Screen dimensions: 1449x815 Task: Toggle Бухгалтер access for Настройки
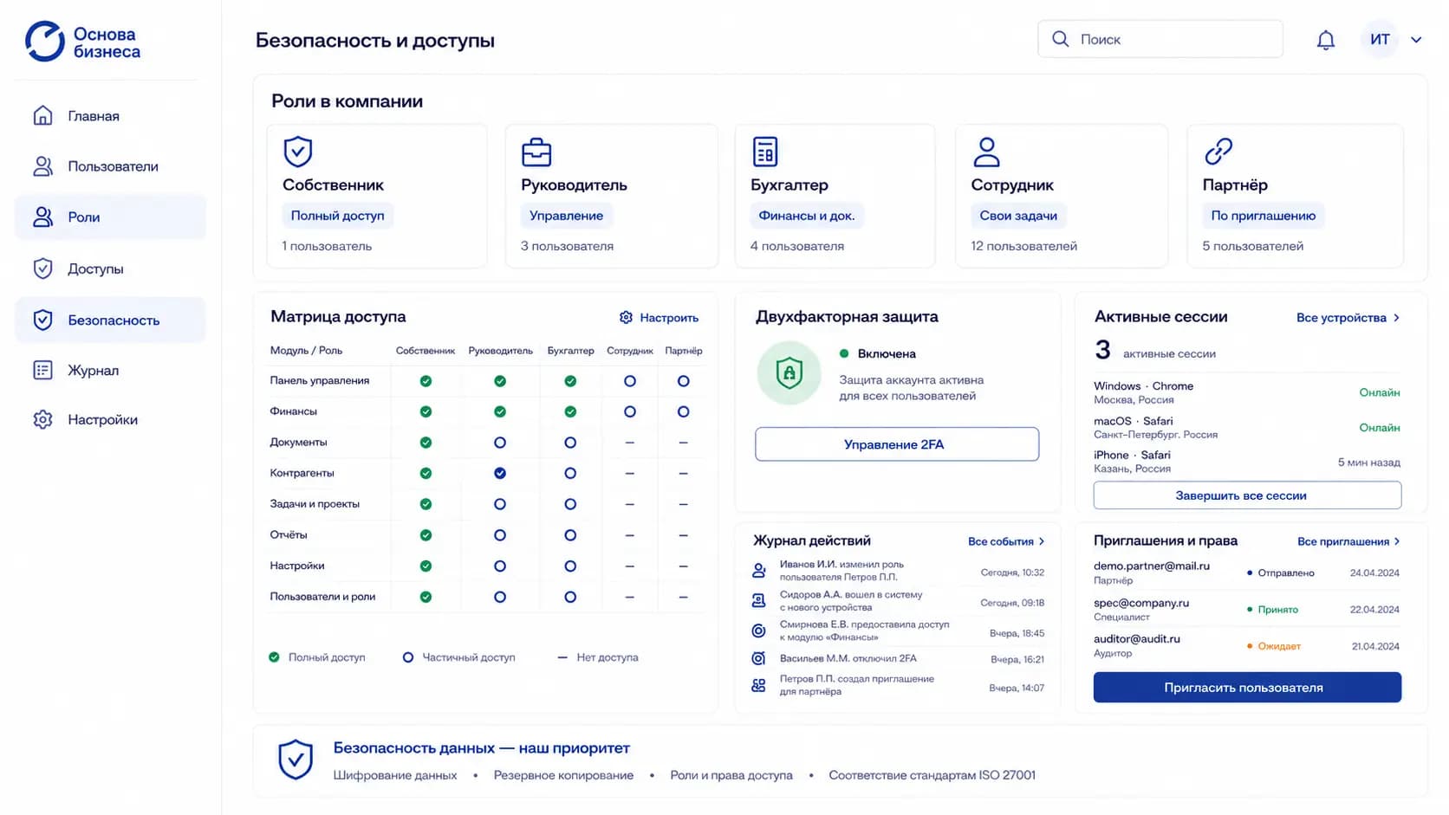coord(570,566)
